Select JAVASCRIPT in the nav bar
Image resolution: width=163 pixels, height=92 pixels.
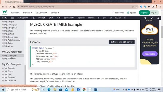[23, 18]
